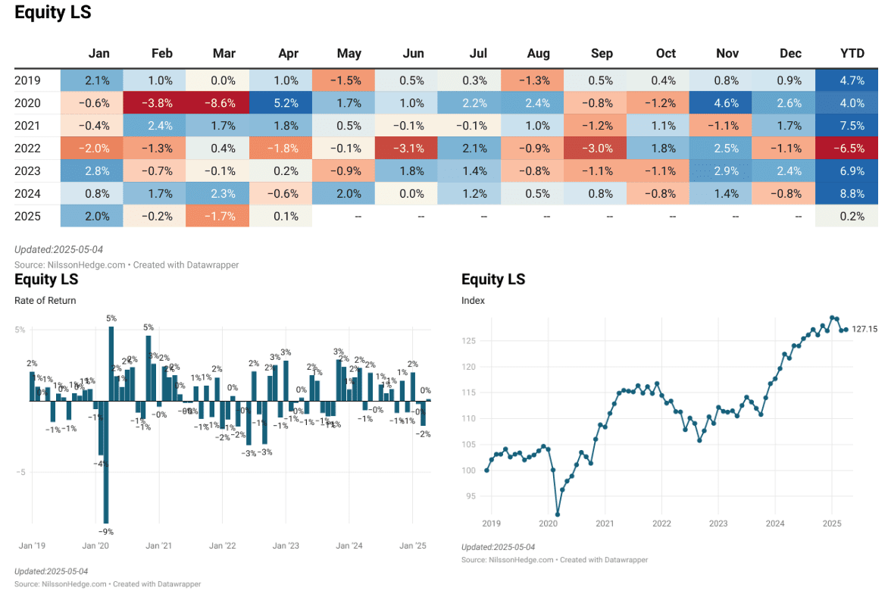The image size is (888, 591).
Task: Click the 127.15 end label on index chart
Action: point(864,329)
